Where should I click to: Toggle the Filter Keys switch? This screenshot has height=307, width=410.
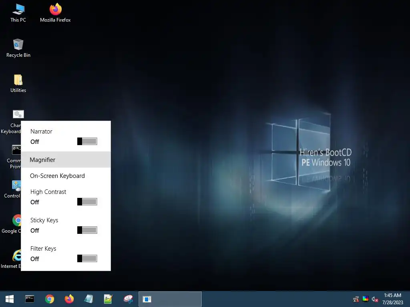pyautogui.click(x=87, y=259)
